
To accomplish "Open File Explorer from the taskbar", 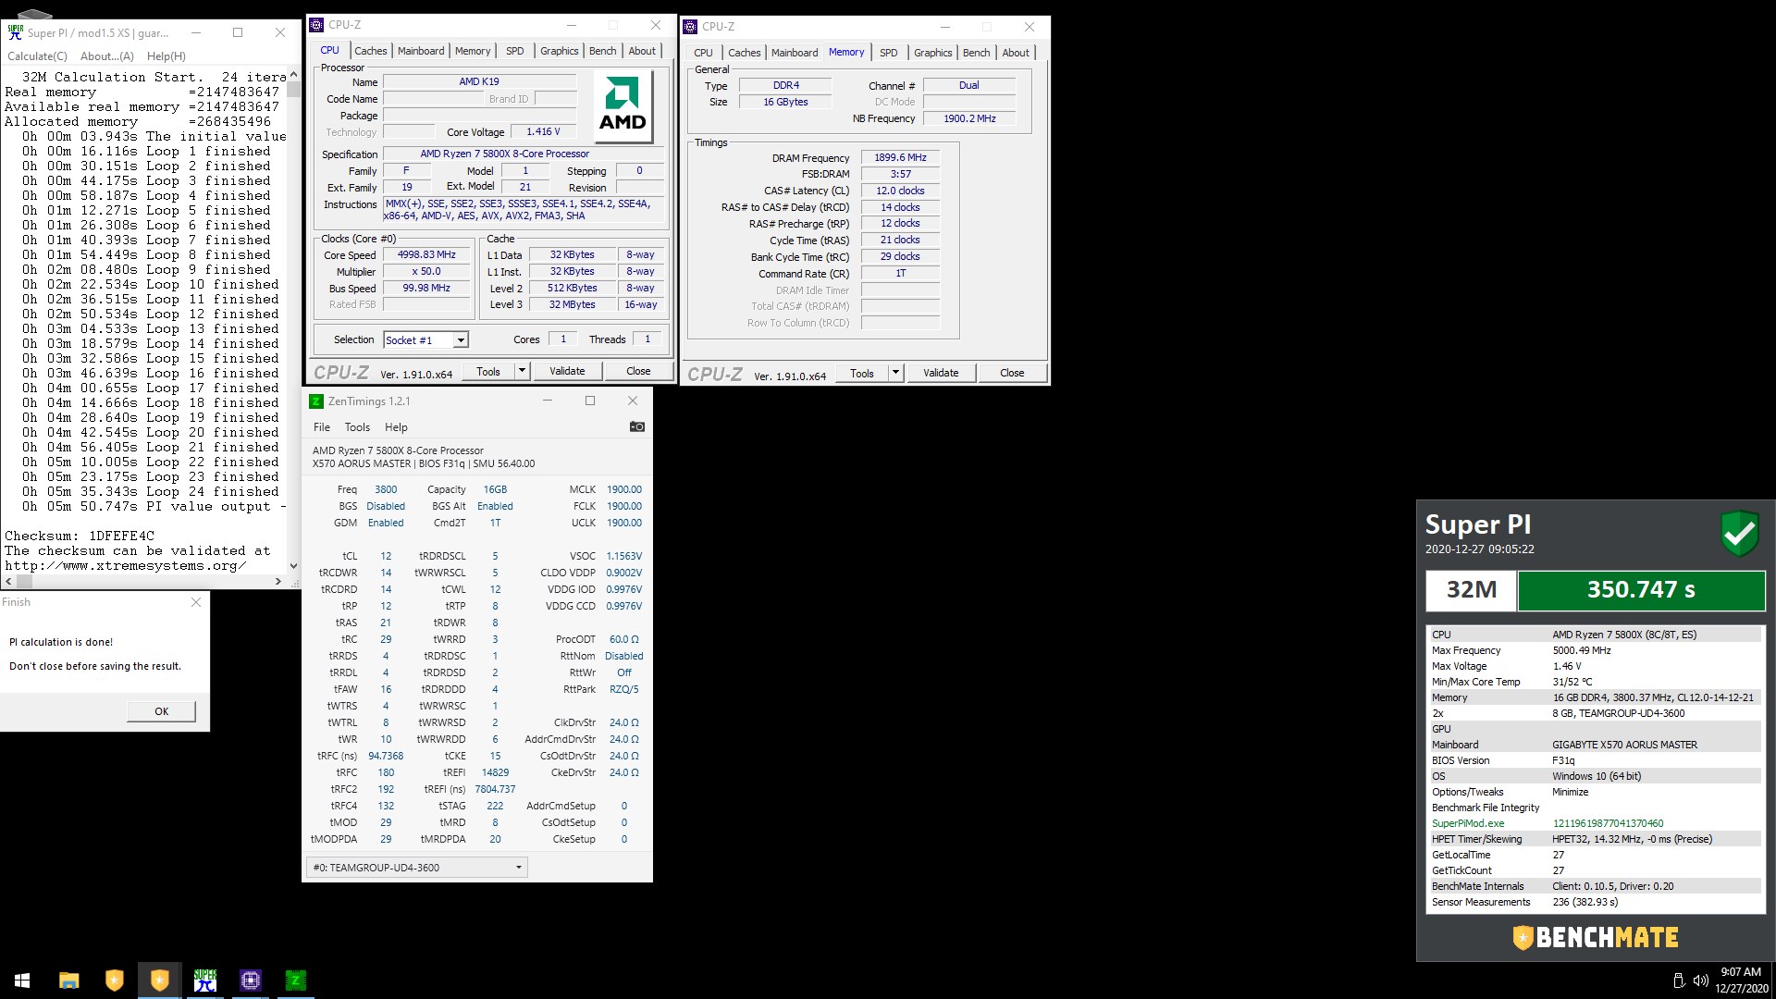I will pyautogui.click(x=68, y=980).
